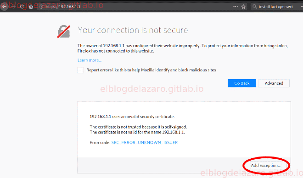303x178 pixels.
Task: Show site information icon in address bar
Action: pos(41,6)
